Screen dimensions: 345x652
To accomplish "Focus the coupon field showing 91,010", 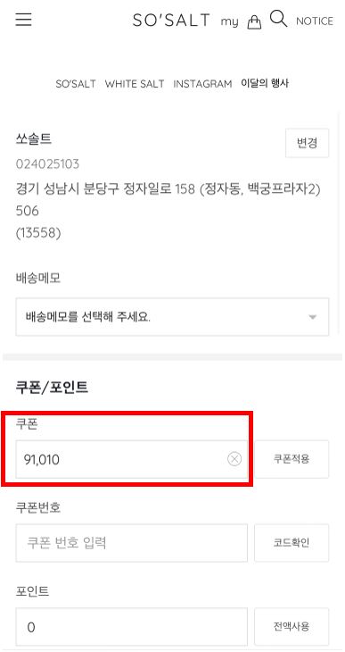I will point(132,459).
